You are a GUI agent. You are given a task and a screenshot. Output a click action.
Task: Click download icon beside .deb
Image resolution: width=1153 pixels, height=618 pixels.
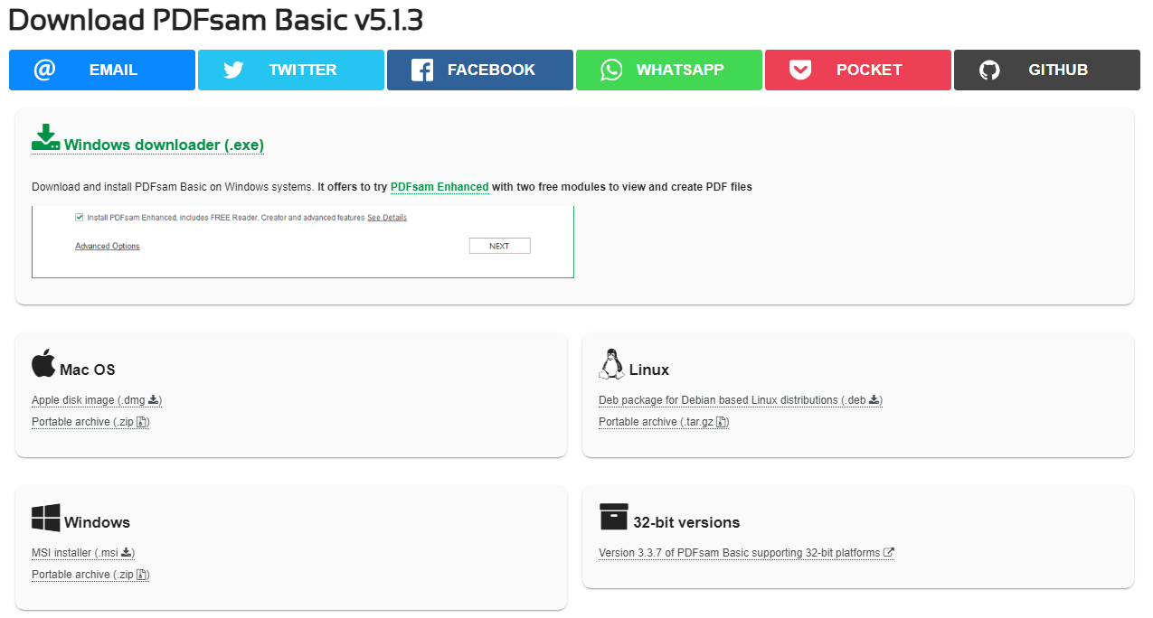click(874, 399)
